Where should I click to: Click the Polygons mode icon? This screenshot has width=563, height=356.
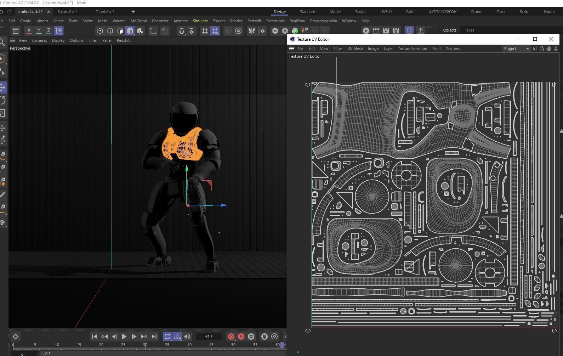tap(120, 31)
